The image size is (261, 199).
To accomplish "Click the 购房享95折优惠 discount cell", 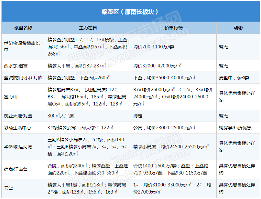I will pos(235,128).
